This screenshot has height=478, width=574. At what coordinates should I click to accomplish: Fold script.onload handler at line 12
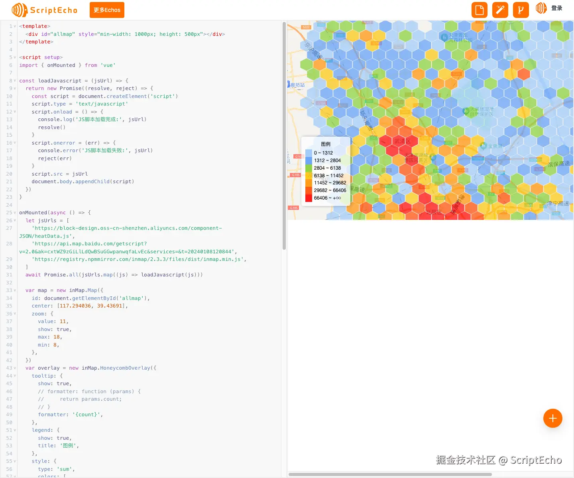(15, 112)
